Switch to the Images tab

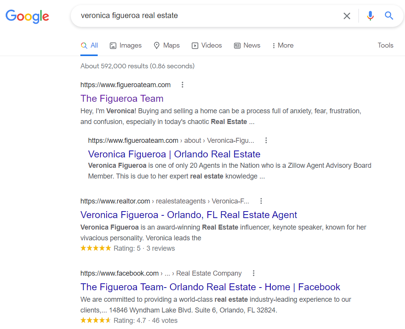coord(126,45)
